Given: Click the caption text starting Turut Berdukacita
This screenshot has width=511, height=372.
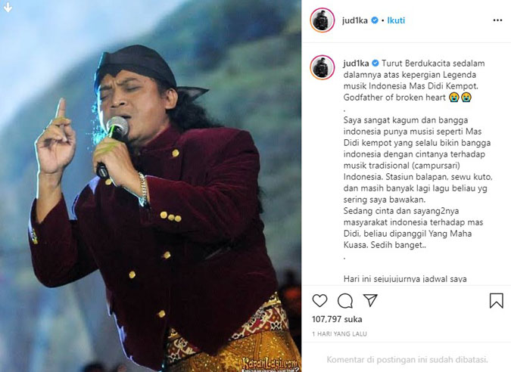Looking at the screenshot, I should (x=414, y=80).
